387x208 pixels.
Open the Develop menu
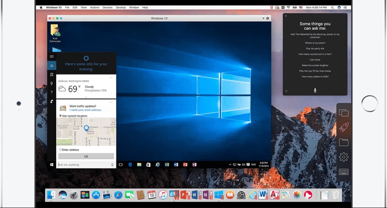pyautogui.click(x=121, y=7)
